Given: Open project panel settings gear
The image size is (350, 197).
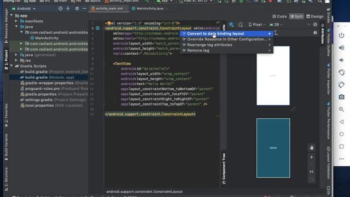Looking at the screenshot, I should (77, 9).
